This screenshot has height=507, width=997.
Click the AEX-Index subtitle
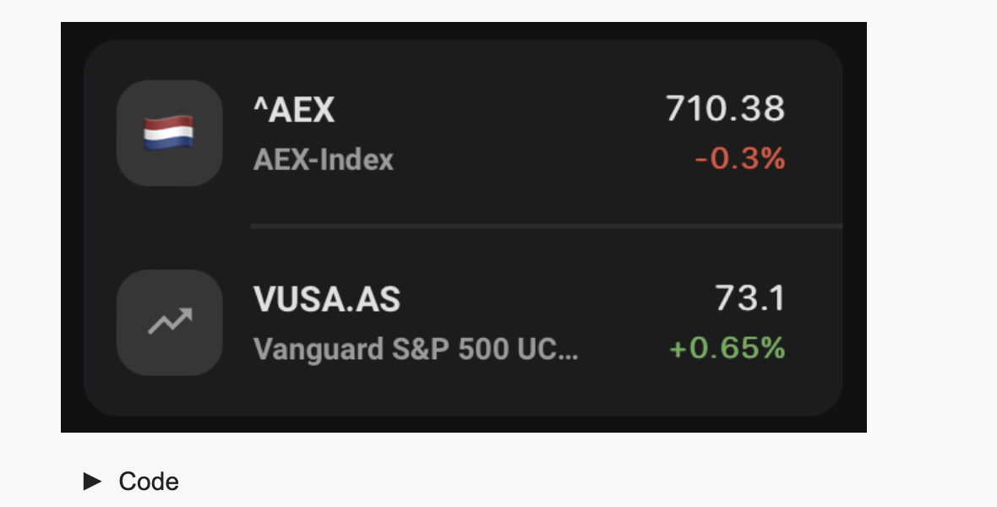(323, 160)
